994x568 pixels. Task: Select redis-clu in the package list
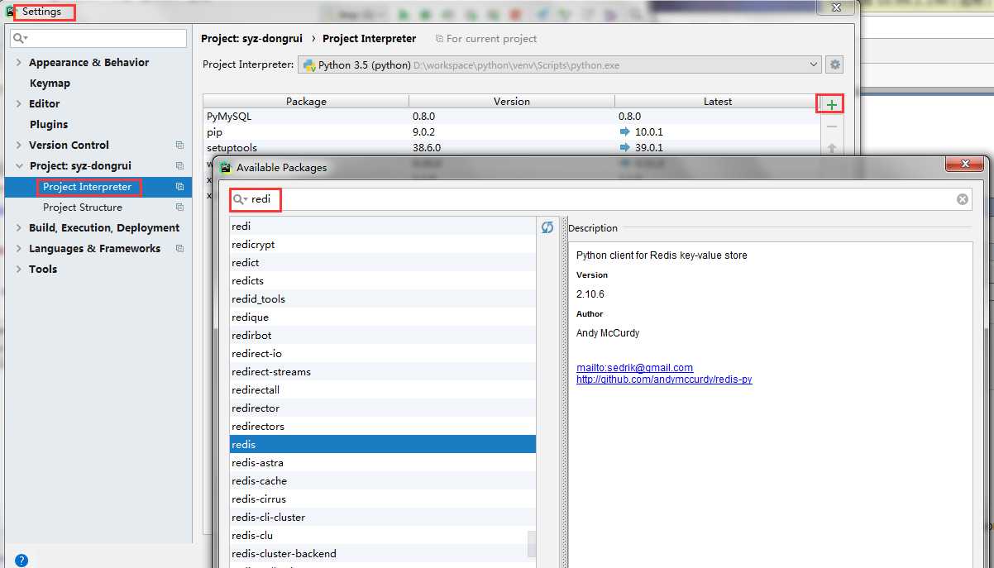[383, 535]
